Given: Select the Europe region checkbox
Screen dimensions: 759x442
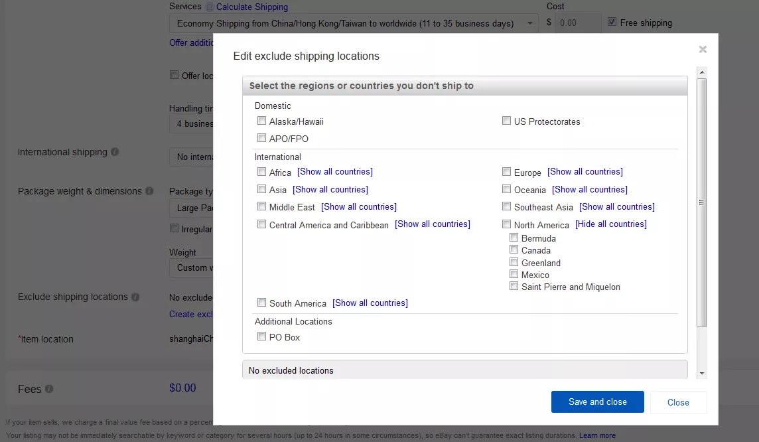Looking at the screenshot, I should tap(506, 172).
